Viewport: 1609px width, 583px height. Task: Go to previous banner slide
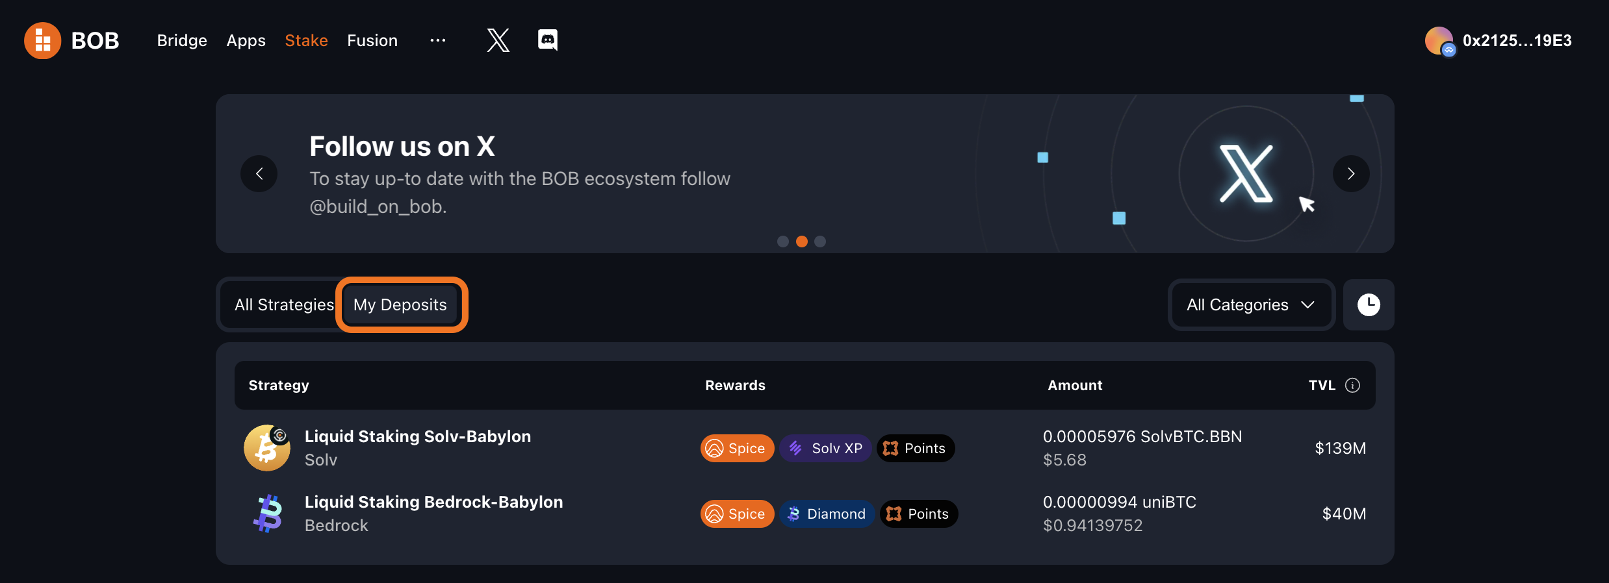259,173
